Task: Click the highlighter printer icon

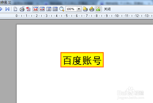Action: coord(92,9)
